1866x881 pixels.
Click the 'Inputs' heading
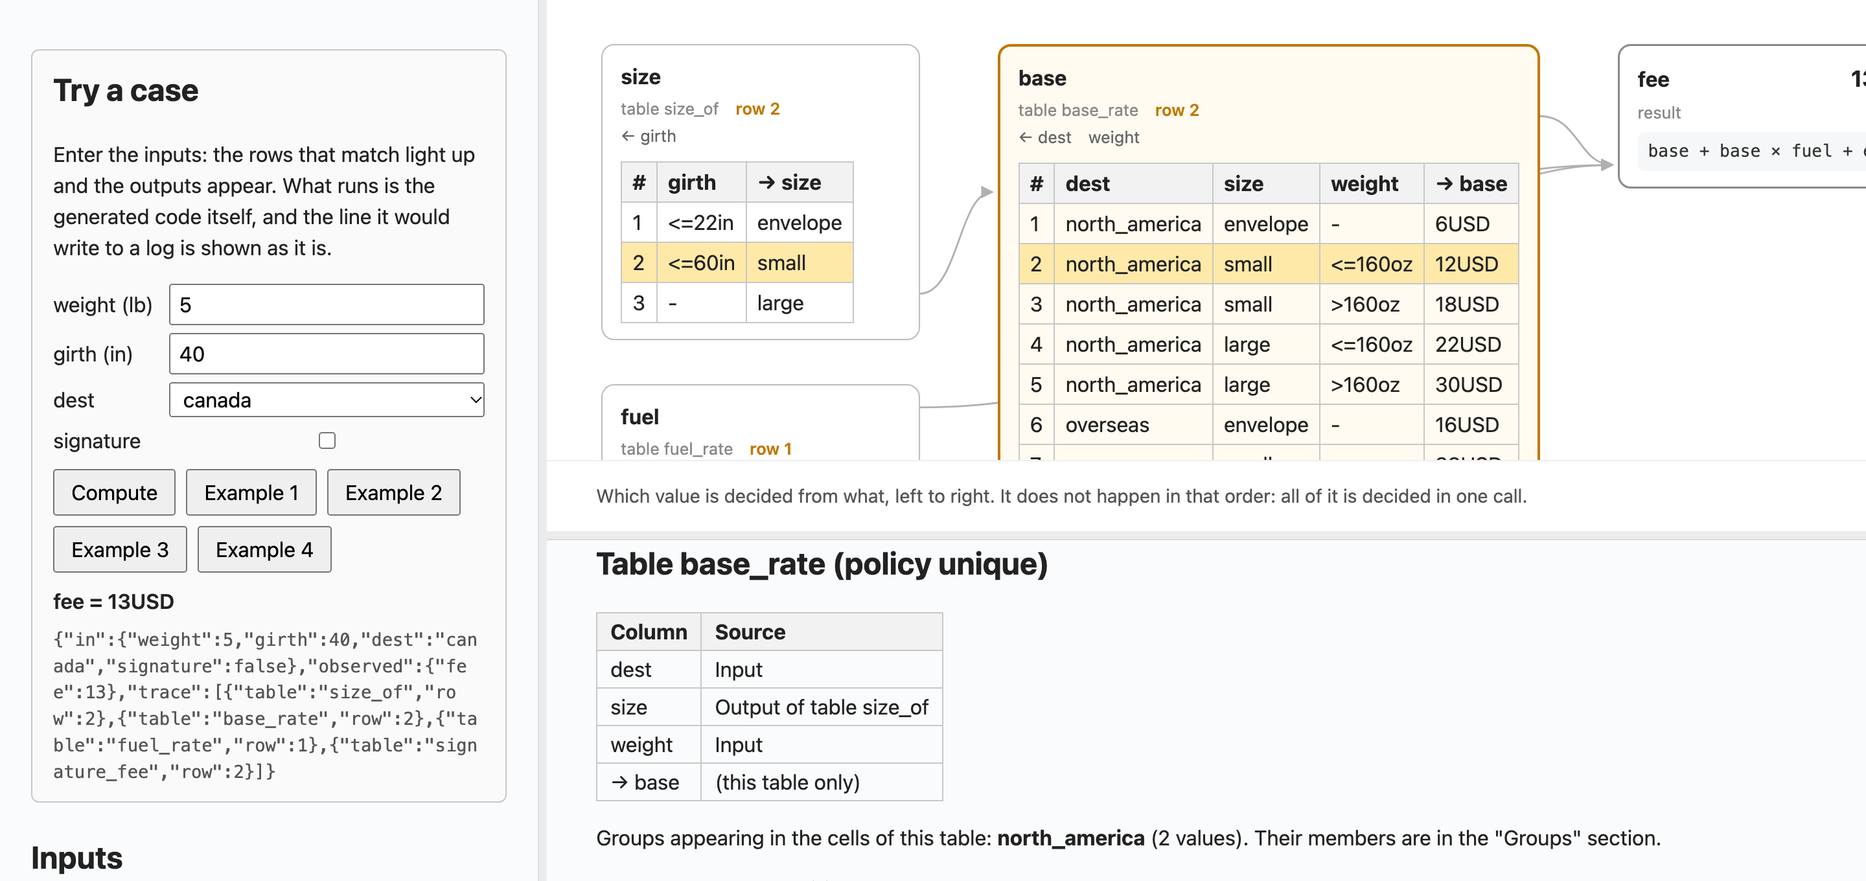pyautogui.click(x=77, y=858)
